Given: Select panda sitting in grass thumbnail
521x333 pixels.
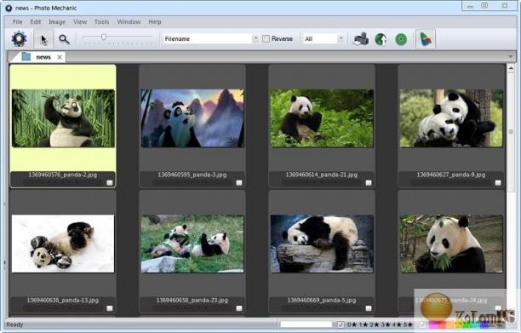Looking at the screenshot, I should pyautogui.click(x=322, y=118).
